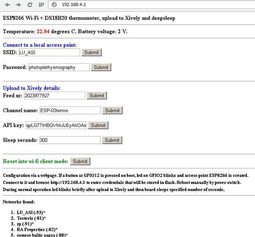The width and height of the screenshot is (255, 237).
Task: Submit the Feed nr value
Action: point(97,96)
